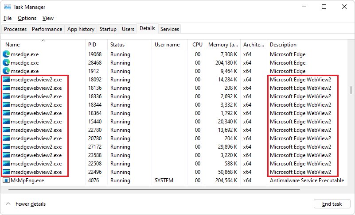Click the Task Manager title bar icon
This screenshot has height=215, width=355.
[7, 7]
